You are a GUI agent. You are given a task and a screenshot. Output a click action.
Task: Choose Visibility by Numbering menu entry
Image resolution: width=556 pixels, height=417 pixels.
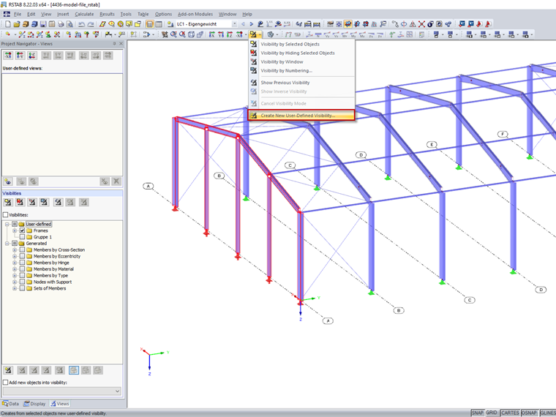301,70
